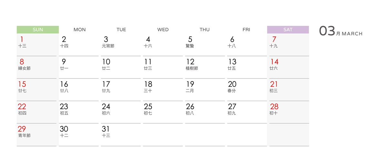Viewport: 387px width, 158px height.
Task: Select March 3 元宵節 date cell
Action: coord(121,45)
